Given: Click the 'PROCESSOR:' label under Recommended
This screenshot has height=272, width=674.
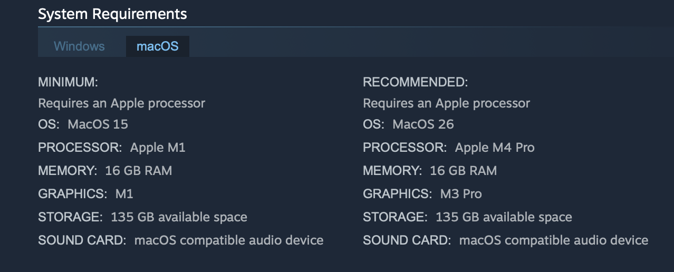Looking at the screenshot, I should 405,148.
